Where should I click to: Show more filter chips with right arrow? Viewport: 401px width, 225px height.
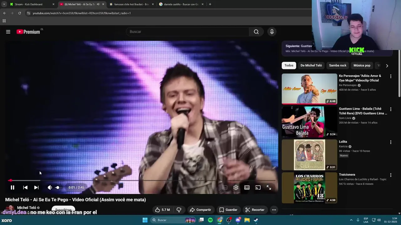(x=387, y=66)
